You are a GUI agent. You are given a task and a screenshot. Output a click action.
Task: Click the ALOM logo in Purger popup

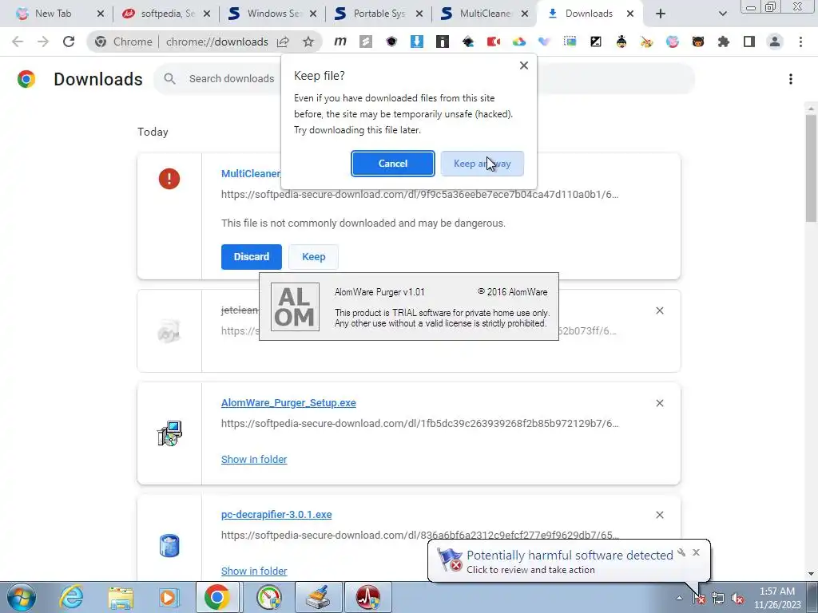point(295,306)
